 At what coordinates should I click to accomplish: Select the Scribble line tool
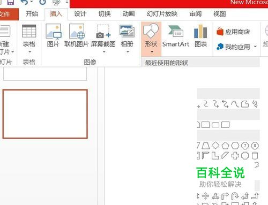pos(255,104)
